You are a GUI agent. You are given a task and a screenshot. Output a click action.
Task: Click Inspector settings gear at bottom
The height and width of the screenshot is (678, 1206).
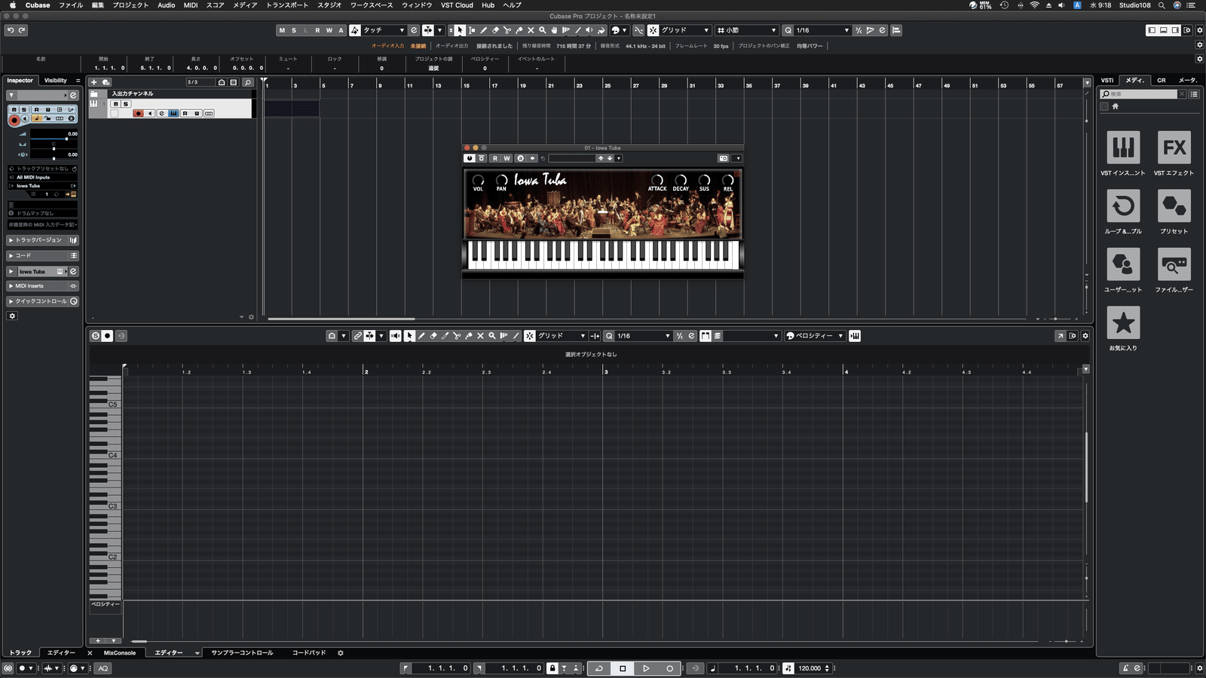[x=12, y=316]
